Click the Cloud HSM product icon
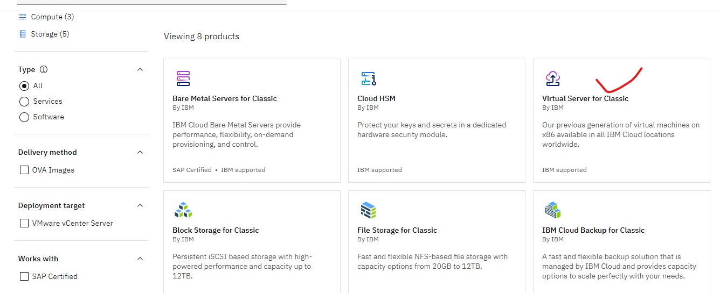Image resolution: width=720 pixels, height=293 pixels. 369,78
